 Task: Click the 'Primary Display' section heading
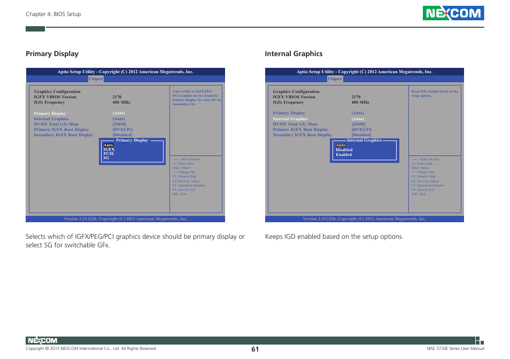pos(52,53)
